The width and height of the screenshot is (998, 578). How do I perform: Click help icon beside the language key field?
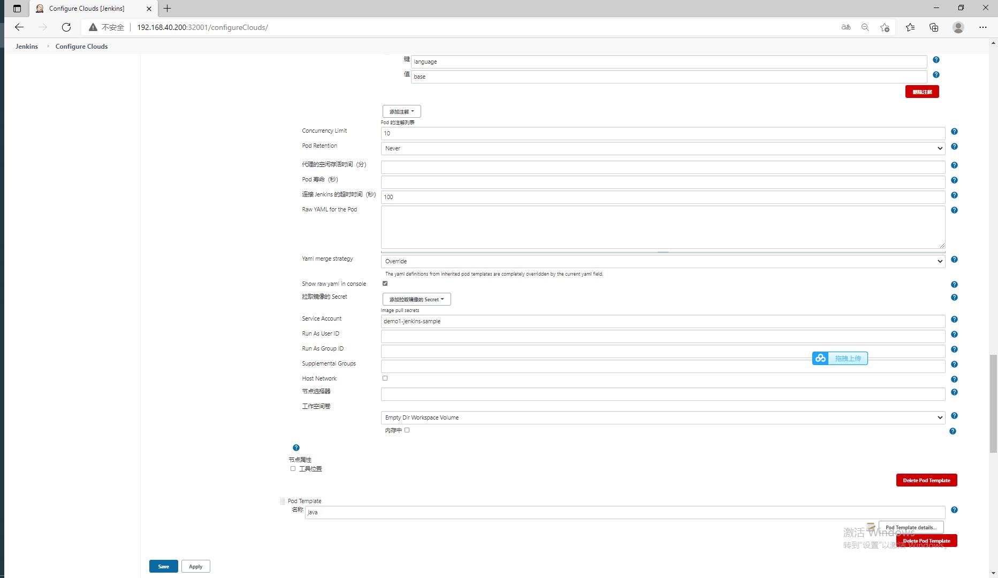[936, 60]
